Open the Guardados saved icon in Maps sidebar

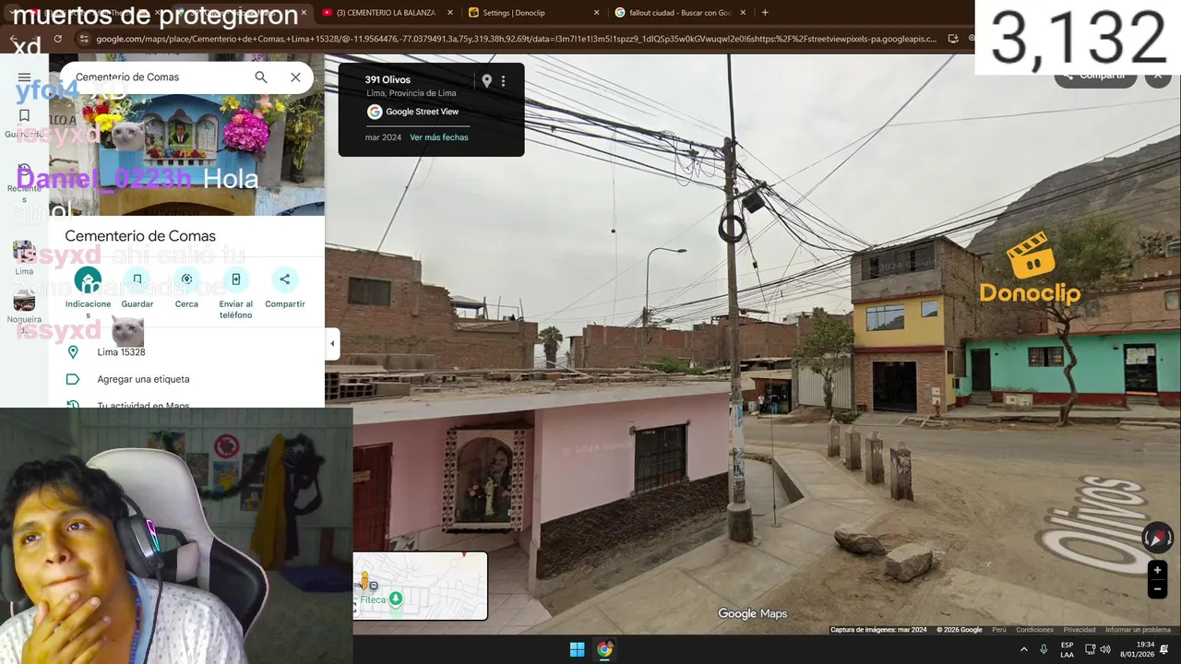[24, 123]
